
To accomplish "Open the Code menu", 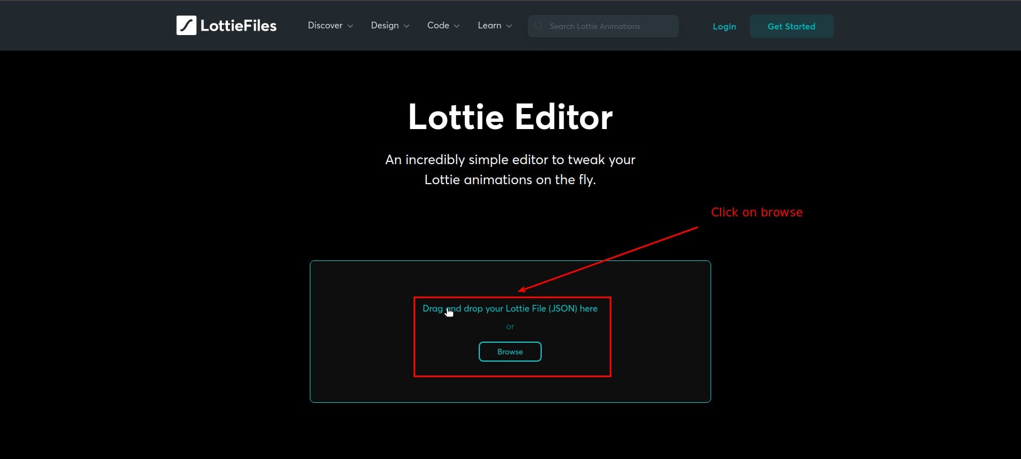I will (438, 26).
